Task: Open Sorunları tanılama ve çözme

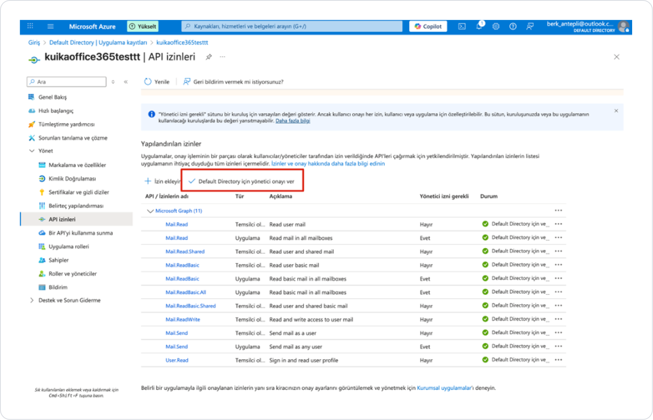Action: [73, 138]
